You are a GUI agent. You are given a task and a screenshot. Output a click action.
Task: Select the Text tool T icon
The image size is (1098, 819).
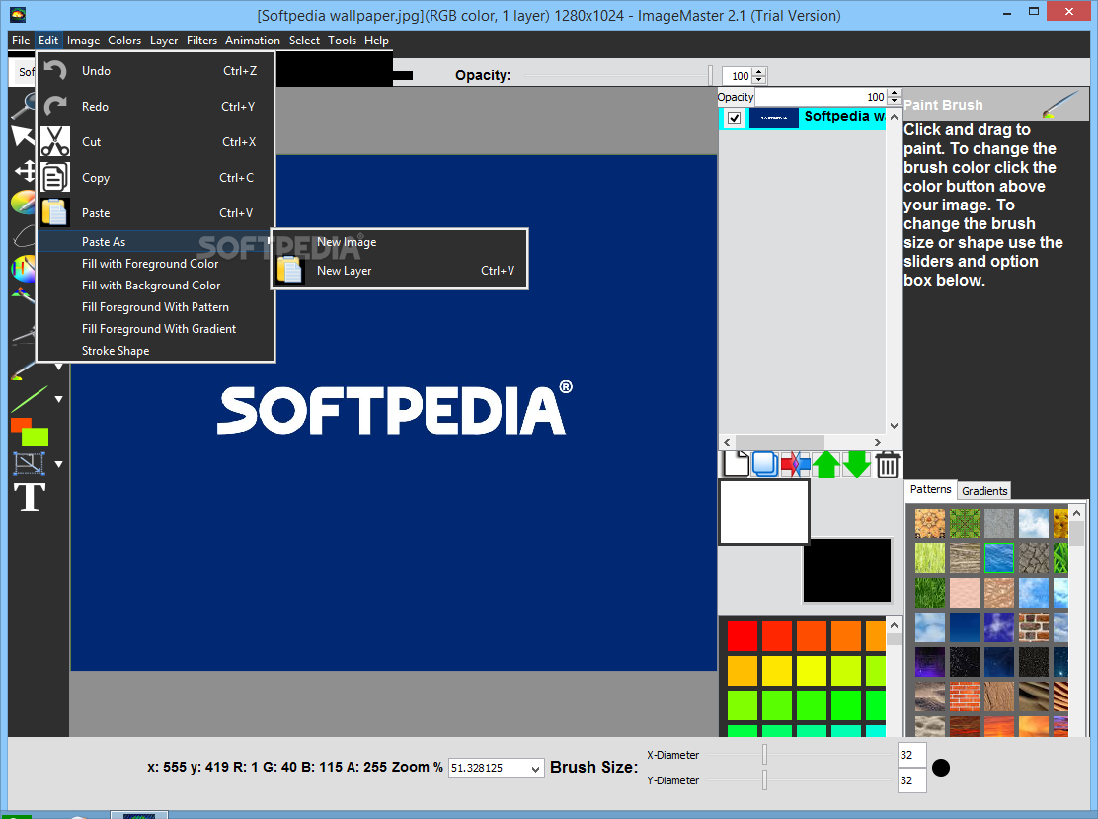30,497
